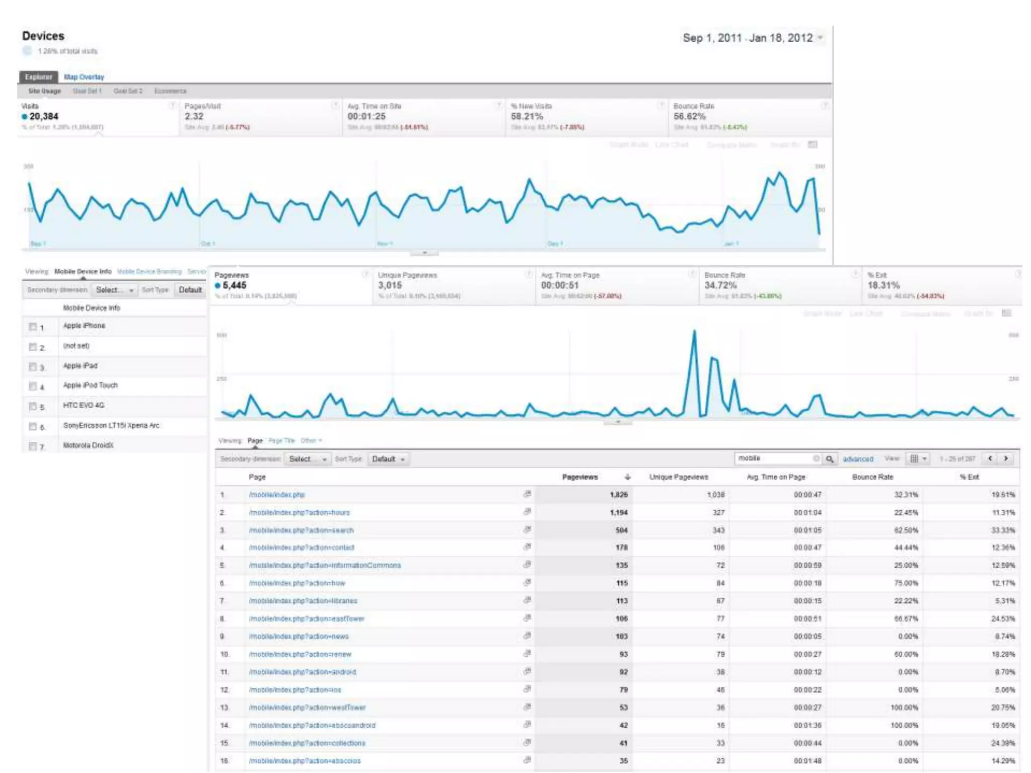Open Secondary dimension Select dropdown in page table
This screenshot has width=1031, height=773.
pos(308,459)
